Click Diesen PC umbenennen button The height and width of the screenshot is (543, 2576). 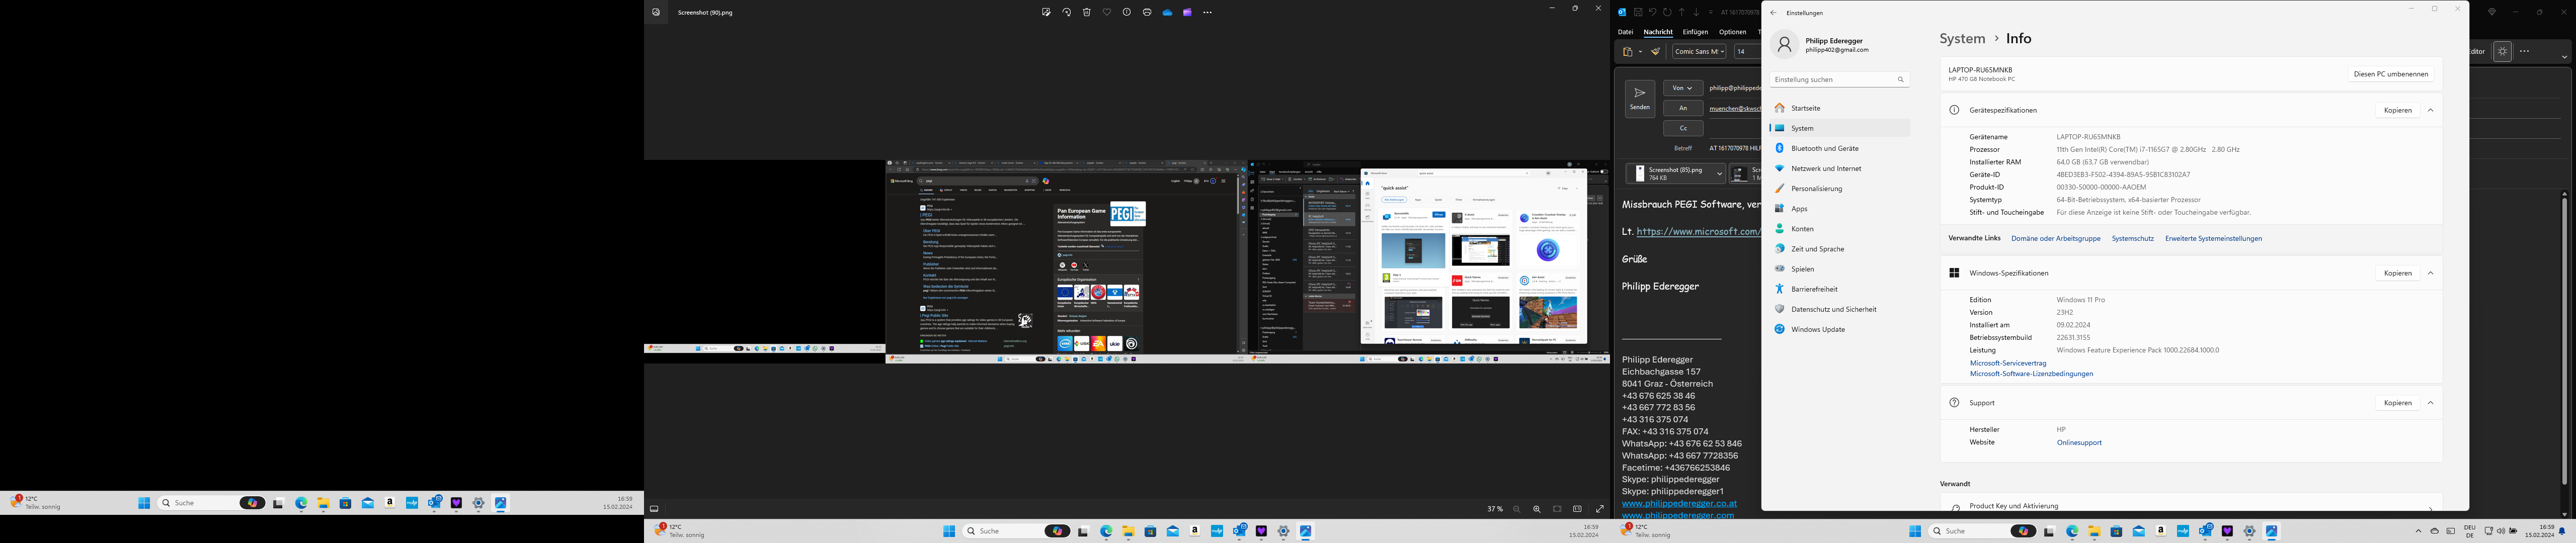(2391, 74)
